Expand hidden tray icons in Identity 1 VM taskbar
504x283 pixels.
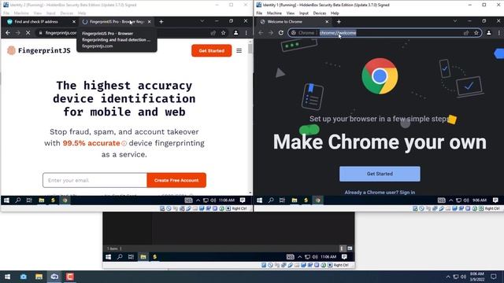[451, 200]
